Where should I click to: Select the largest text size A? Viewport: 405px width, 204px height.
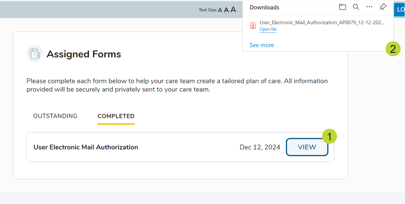pyautogui.click(x=233, y=10)
